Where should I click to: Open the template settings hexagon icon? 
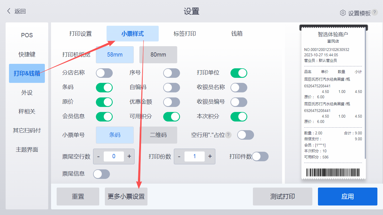343,13
